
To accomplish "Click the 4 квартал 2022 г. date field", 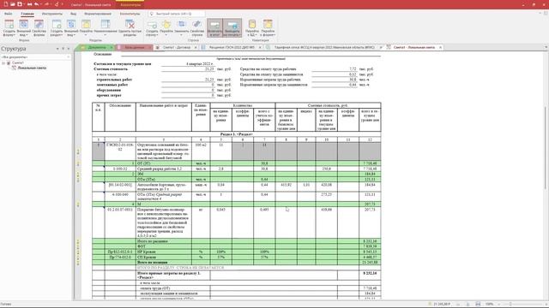I will tap(188, 64).
